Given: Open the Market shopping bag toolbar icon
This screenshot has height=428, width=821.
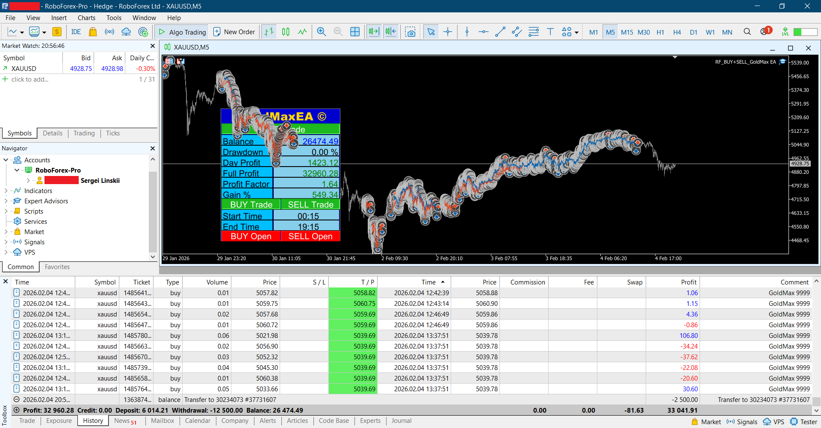Looking at the screenshot, I should tap(92, 32).
